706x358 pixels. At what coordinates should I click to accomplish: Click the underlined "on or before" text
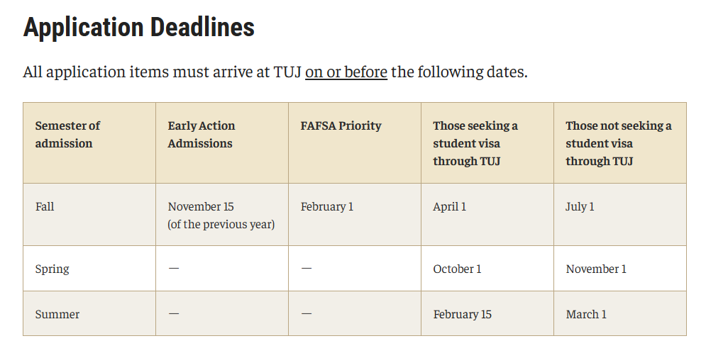coord(346,72)
